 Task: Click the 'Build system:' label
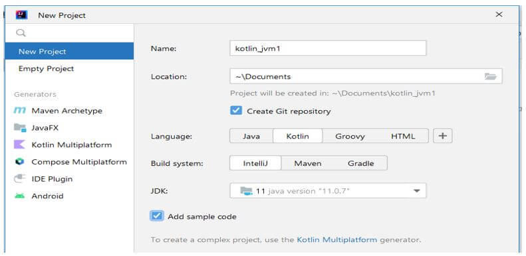point(177,164)
